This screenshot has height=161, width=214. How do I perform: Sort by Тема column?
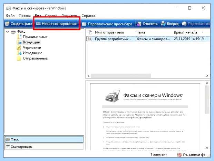click(x=141, y=32)
